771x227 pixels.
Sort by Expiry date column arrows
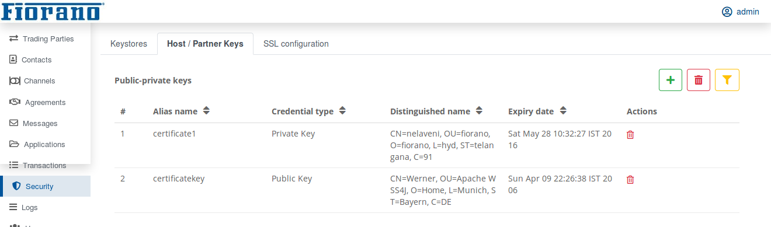564,110
